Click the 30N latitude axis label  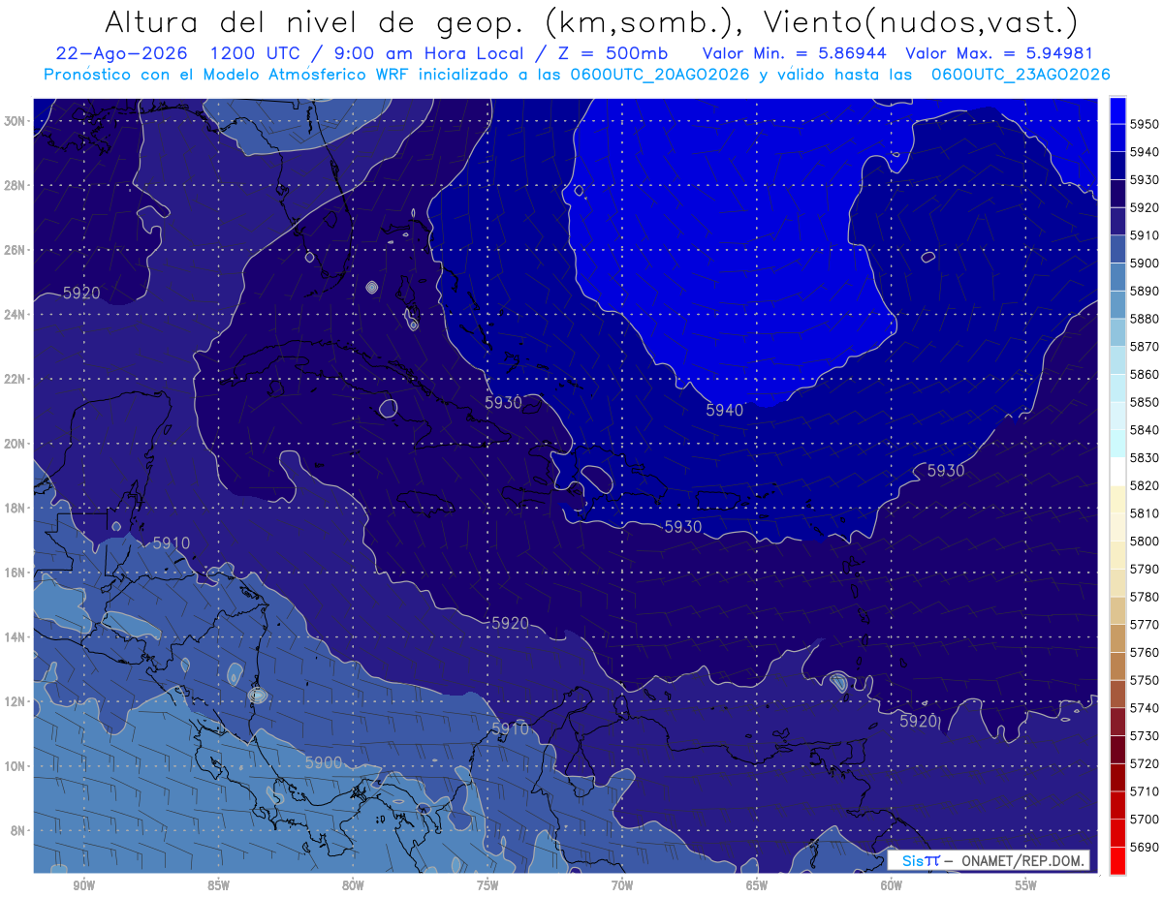pos(15,121)
